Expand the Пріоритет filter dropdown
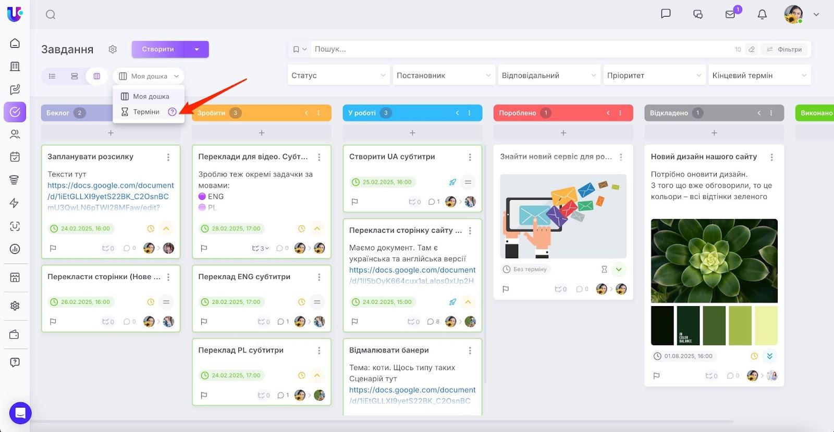Screen dimensions: 834x432 point(655,75)
